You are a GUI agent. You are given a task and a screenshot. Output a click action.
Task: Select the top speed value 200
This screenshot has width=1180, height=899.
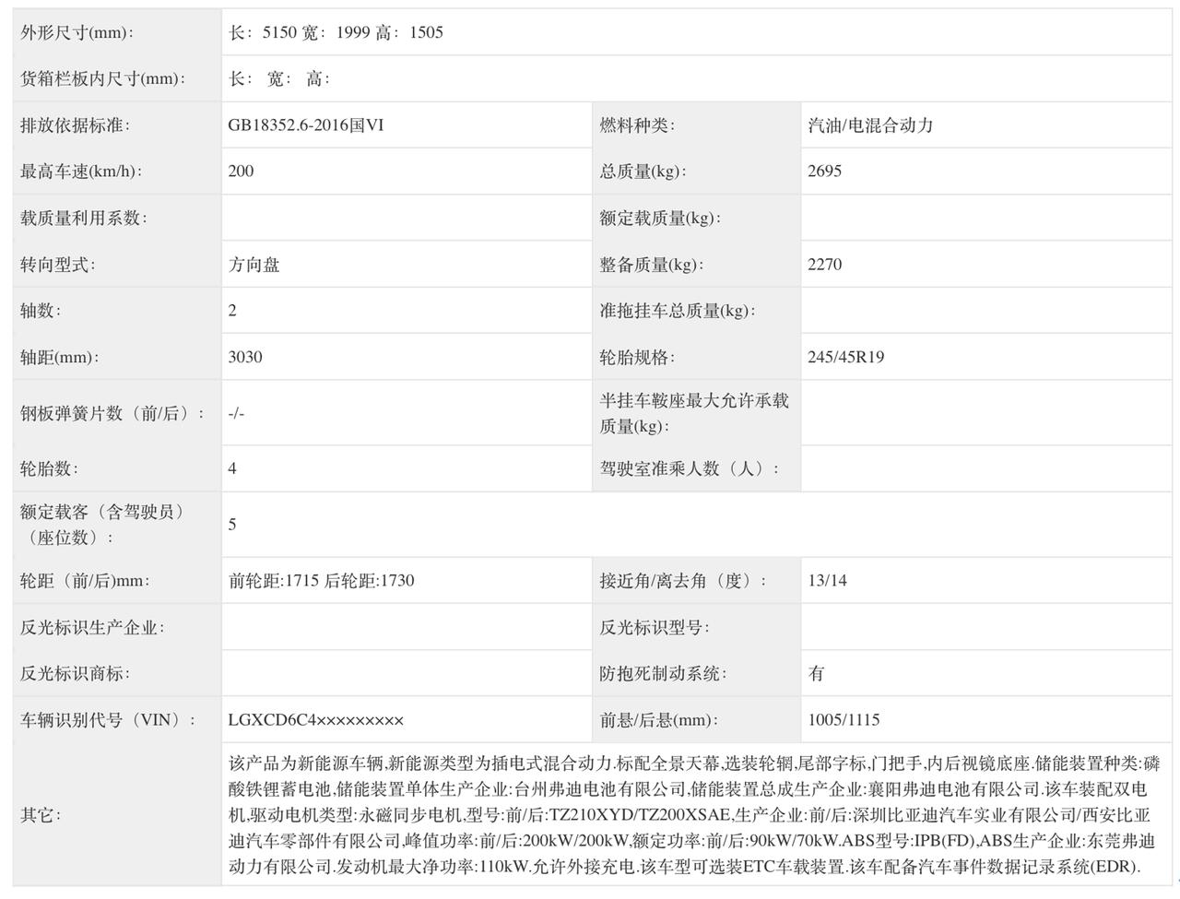coord(241,172)
